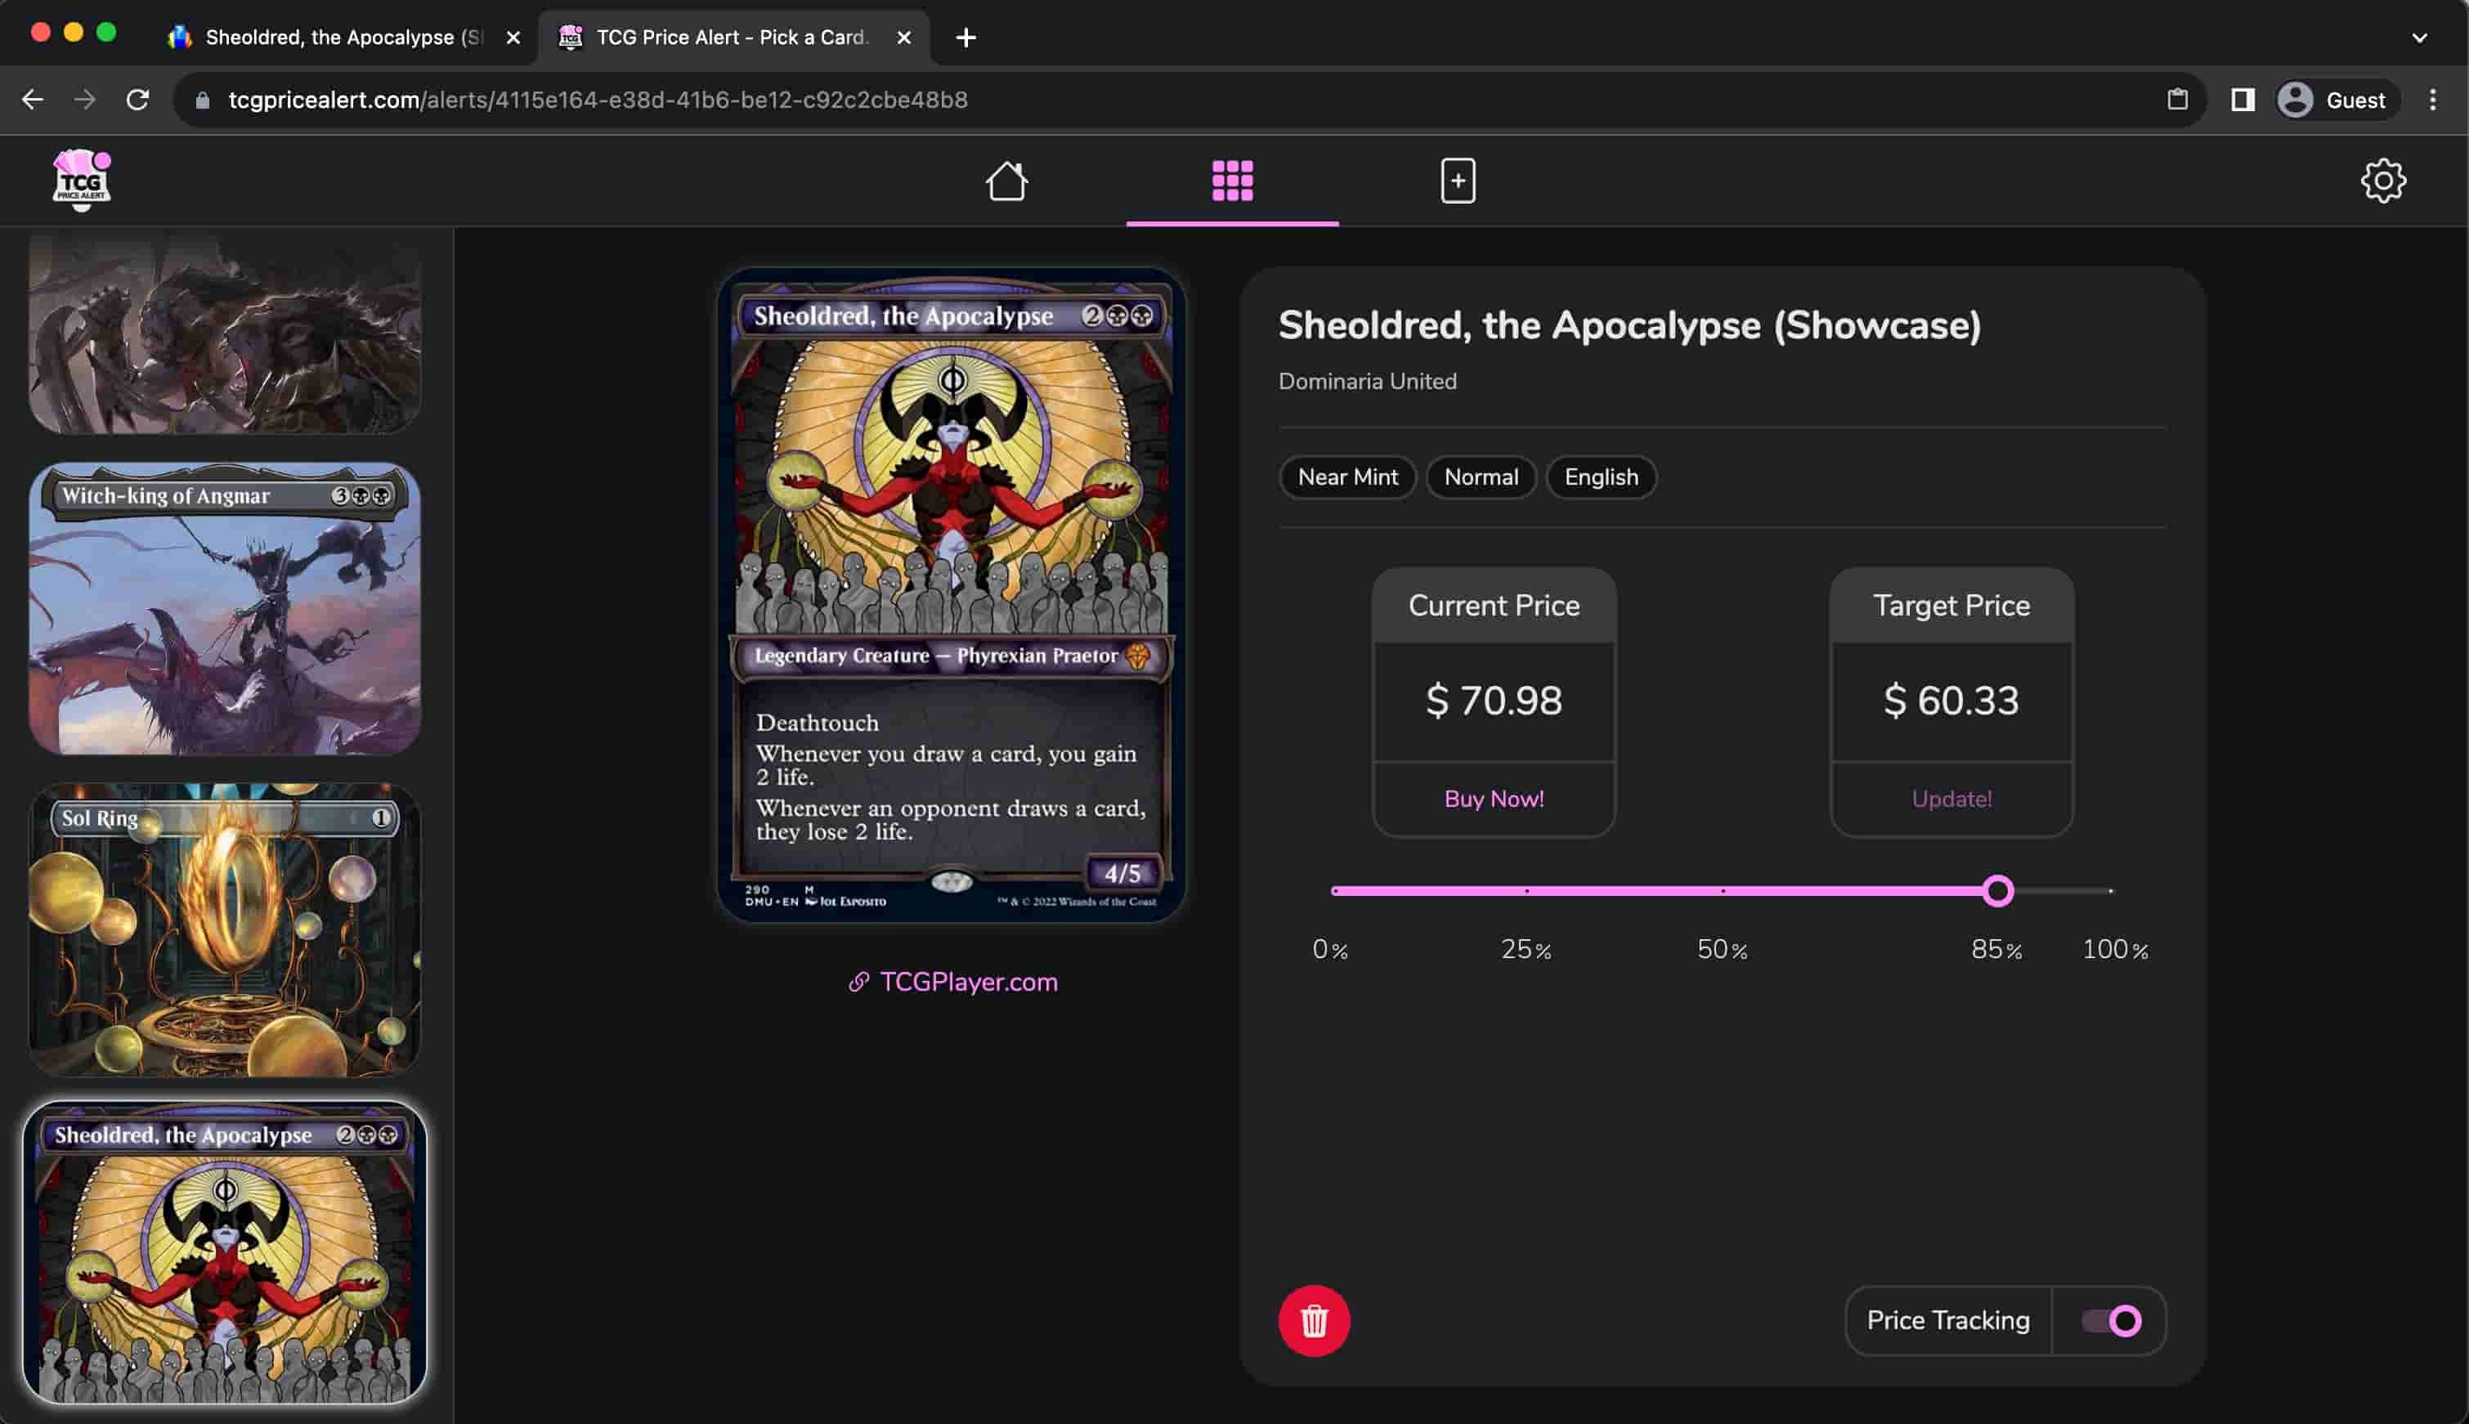Click the Near Mint condition tag
The width and height of the screenshot is (2469, 1424).
(x=1347, y=477)
